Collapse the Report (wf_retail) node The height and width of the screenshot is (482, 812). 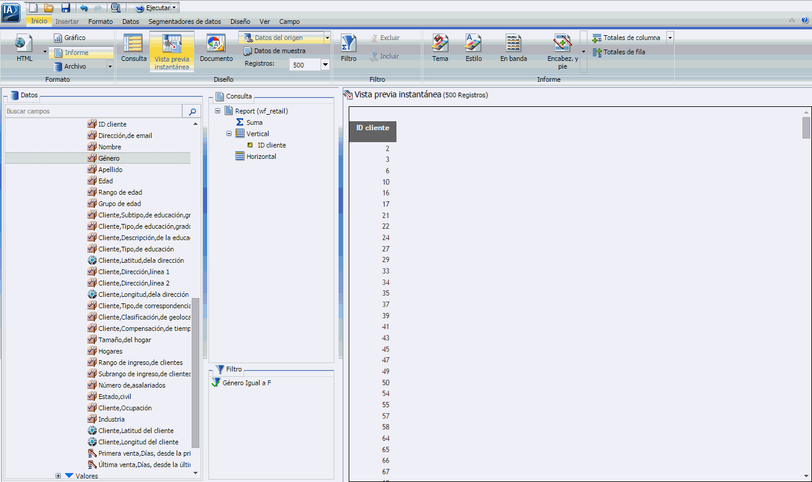click(218, 111)
